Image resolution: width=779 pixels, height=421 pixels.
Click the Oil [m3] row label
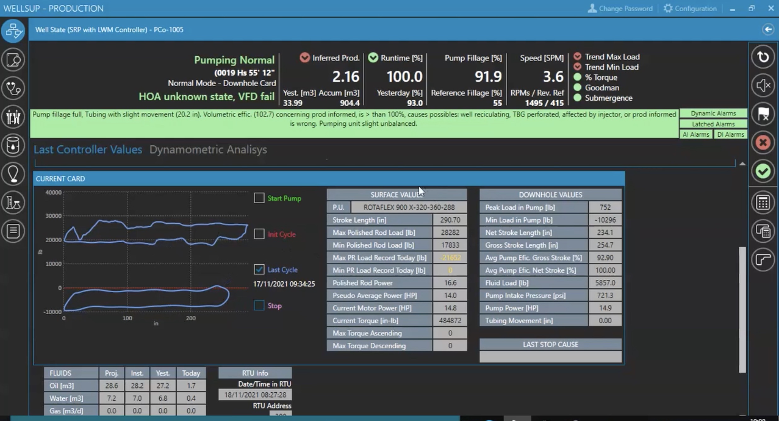[71, 385]
